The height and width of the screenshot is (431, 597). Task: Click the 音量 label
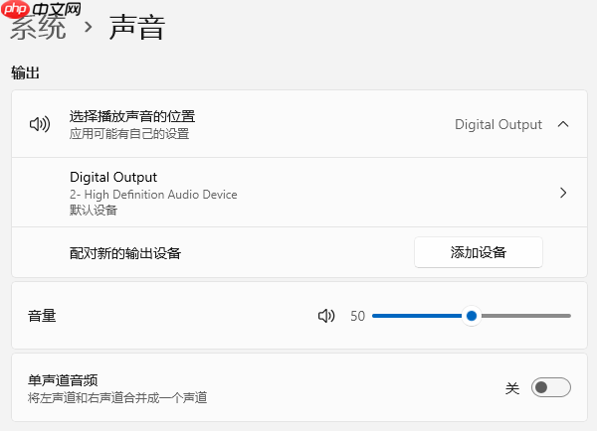(x=42, y=316)
